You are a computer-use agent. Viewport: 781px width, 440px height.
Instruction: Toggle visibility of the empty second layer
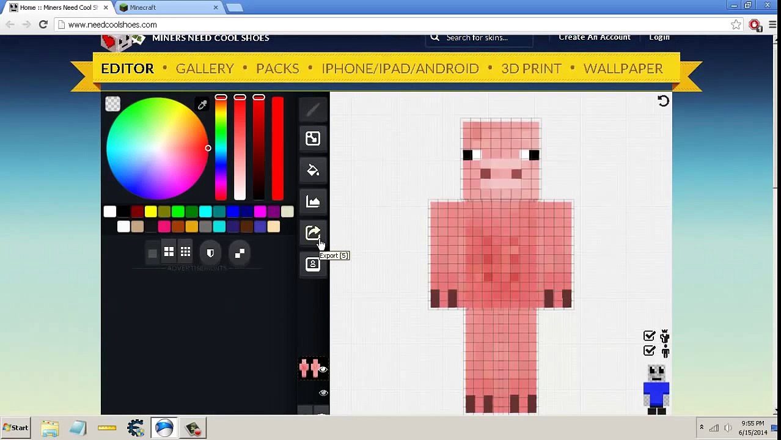coord(323,393)
